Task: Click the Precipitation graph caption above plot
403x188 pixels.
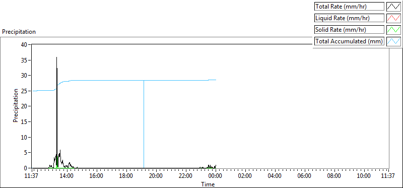Action: coord(19,32)
